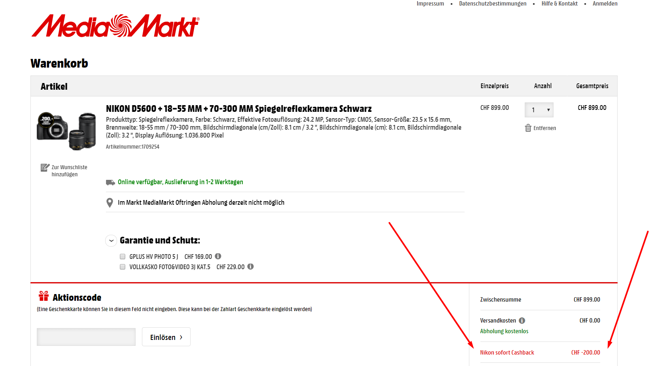The width and height of the screenshot is (671, 366).
Task: Open the Impressum link
Action: (x=430, y=4)
